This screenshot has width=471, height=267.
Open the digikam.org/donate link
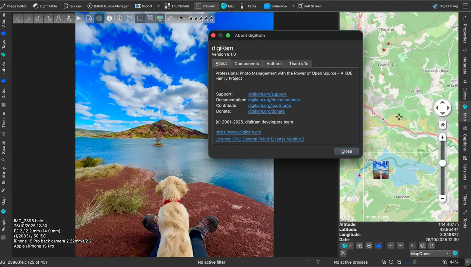click(266, 111)
